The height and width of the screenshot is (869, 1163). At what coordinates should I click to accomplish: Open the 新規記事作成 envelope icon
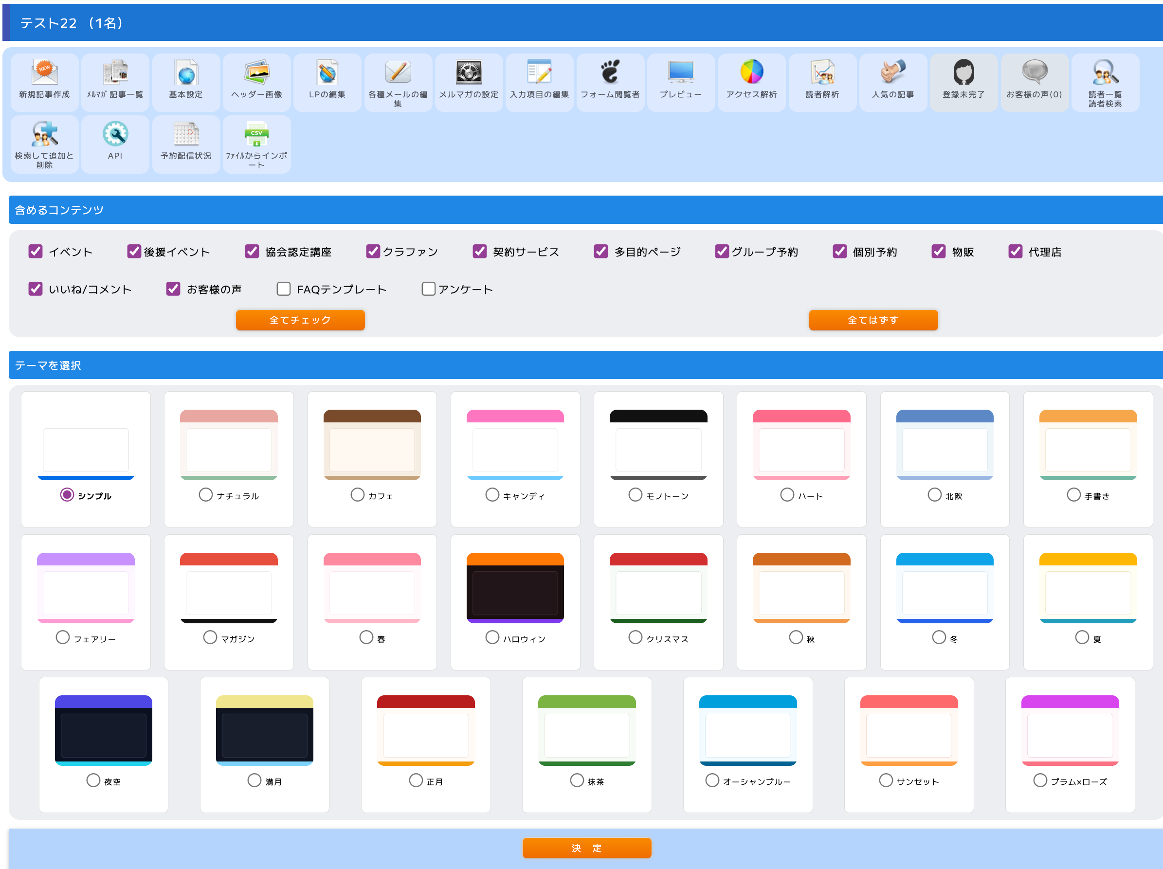click(x=44, y=72)
